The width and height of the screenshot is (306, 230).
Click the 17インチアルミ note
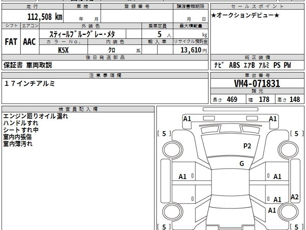pos(29,83)
